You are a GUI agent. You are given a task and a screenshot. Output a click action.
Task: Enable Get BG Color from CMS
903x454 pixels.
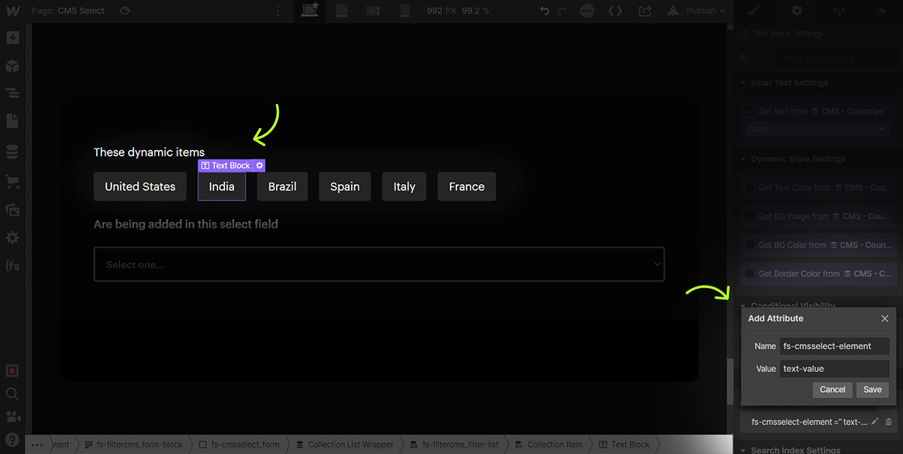(x=750, y=245)
